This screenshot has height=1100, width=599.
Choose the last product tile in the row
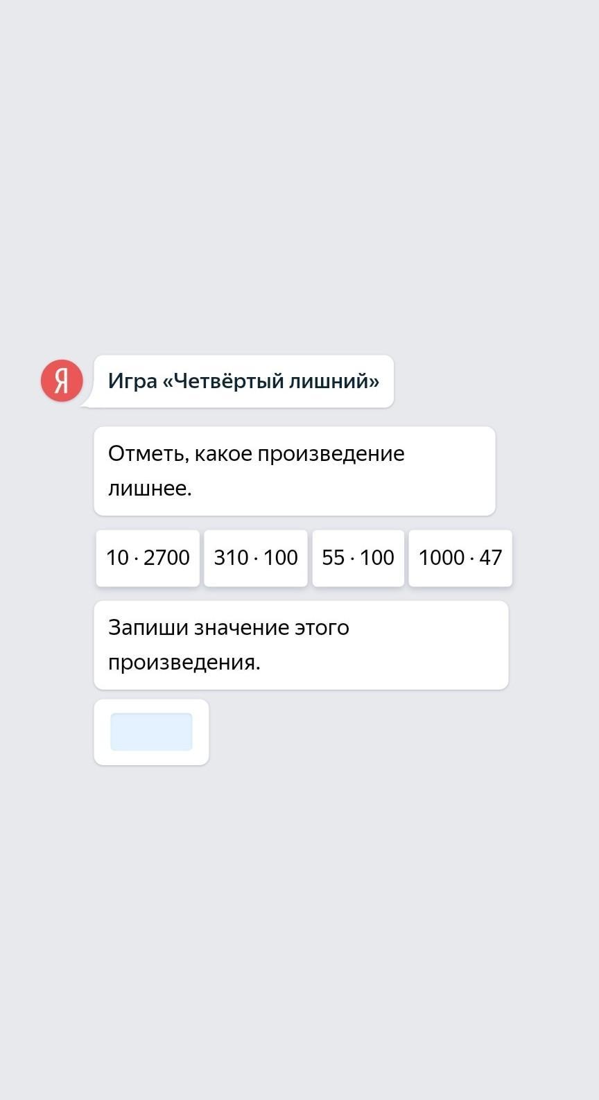[x=460, y=558]
